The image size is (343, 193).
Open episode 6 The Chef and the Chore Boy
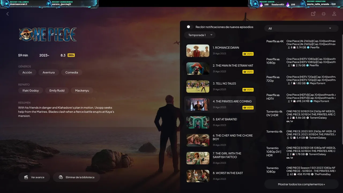point(220,140)
